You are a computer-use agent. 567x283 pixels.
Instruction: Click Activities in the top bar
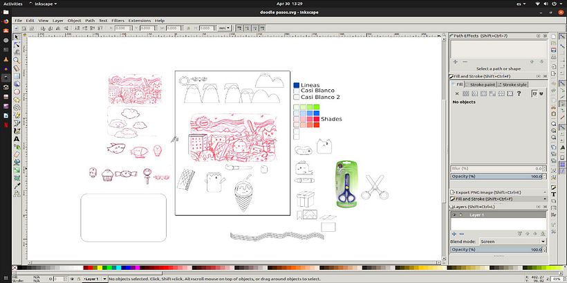[x=13, y=3]
